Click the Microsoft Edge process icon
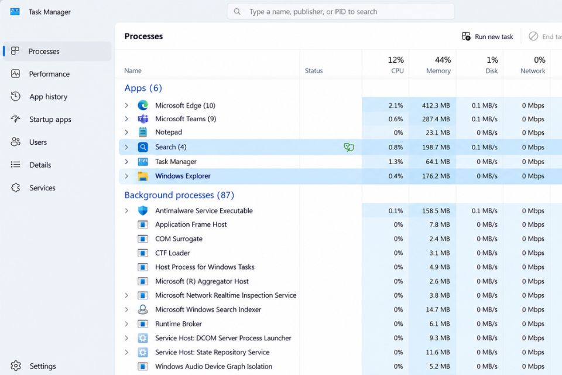 pyautogui.click(x=143, y=105)
